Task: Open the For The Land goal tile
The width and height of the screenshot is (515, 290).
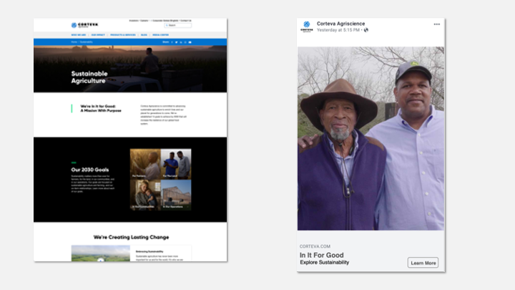Action: click(176, 164)
